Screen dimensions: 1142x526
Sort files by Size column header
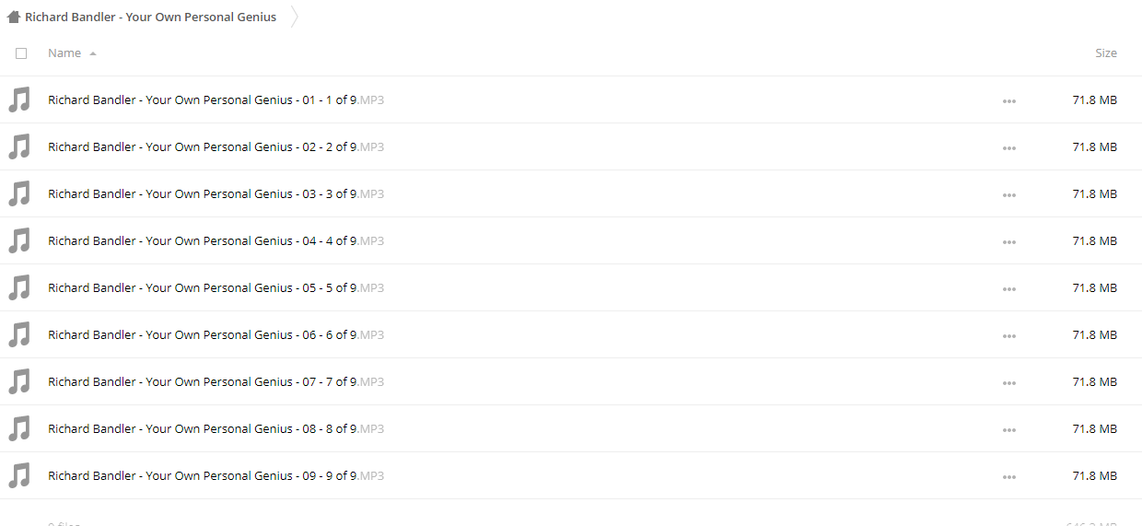pyautogui.click(x=1105, y=53)
